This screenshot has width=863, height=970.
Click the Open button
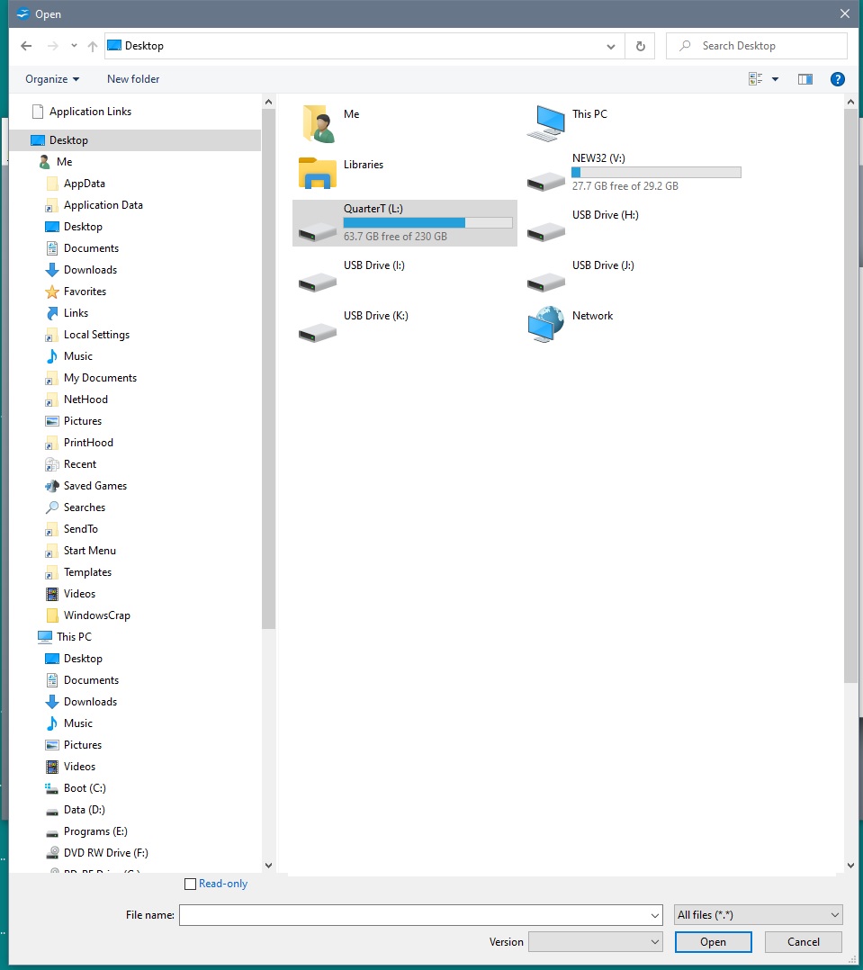coord(714,942)
